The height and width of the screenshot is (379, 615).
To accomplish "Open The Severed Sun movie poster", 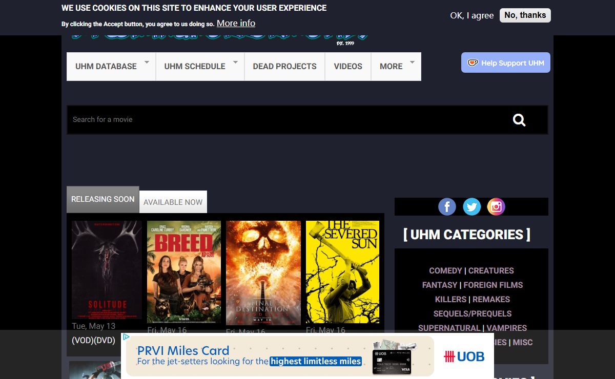I will [342, 272].
